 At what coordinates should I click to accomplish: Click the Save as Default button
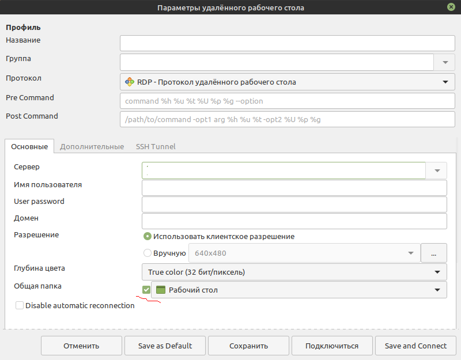165,346
